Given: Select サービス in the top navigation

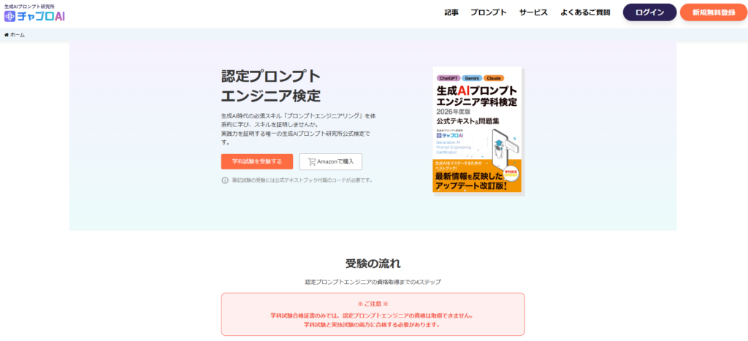Looking at the screenshot, I should coord(533,12).
